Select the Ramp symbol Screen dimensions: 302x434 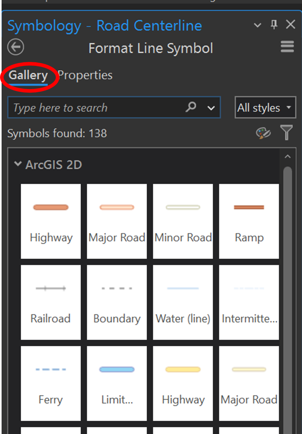click(249, 220)
